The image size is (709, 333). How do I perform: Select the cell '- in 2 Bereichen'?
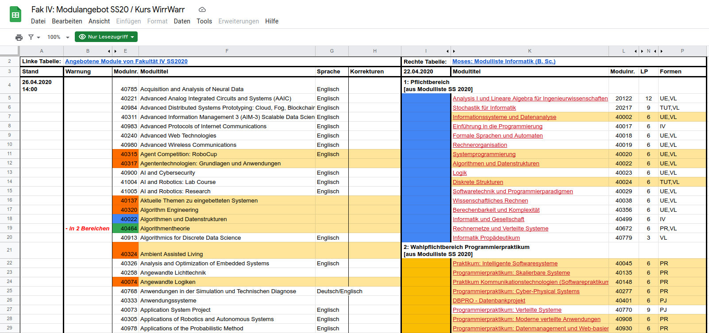click(x=88, y=229)
